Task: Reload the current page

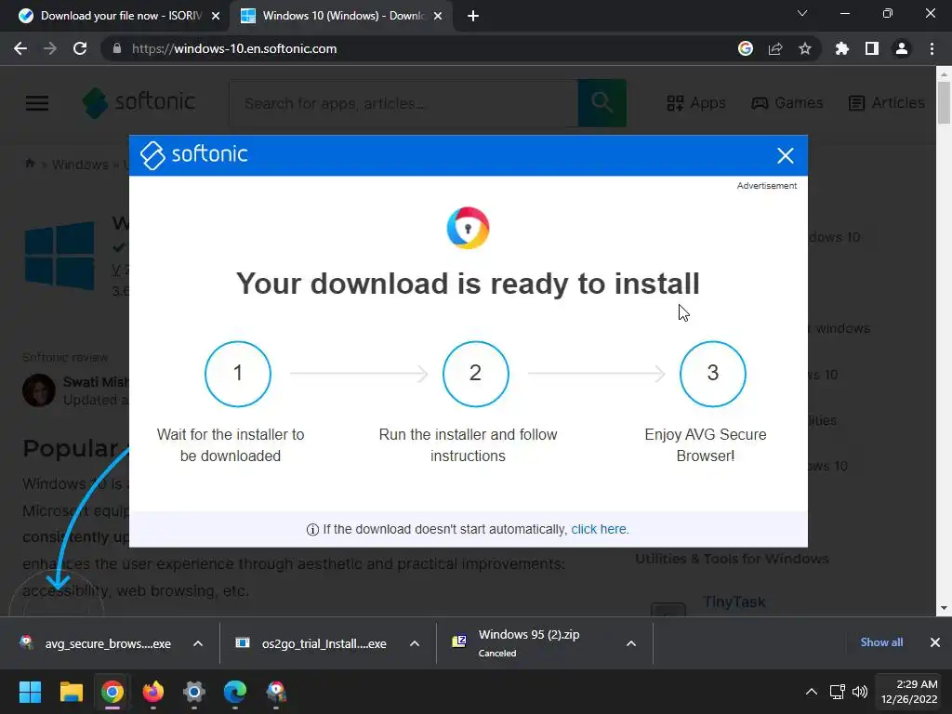Action: pos(80,48)
